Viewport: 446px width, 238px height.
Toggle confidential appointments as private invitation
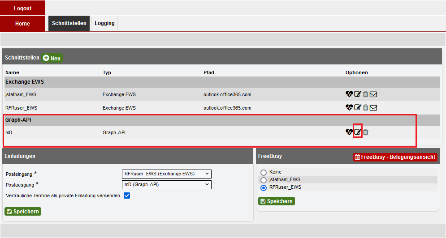click(127, 195)
